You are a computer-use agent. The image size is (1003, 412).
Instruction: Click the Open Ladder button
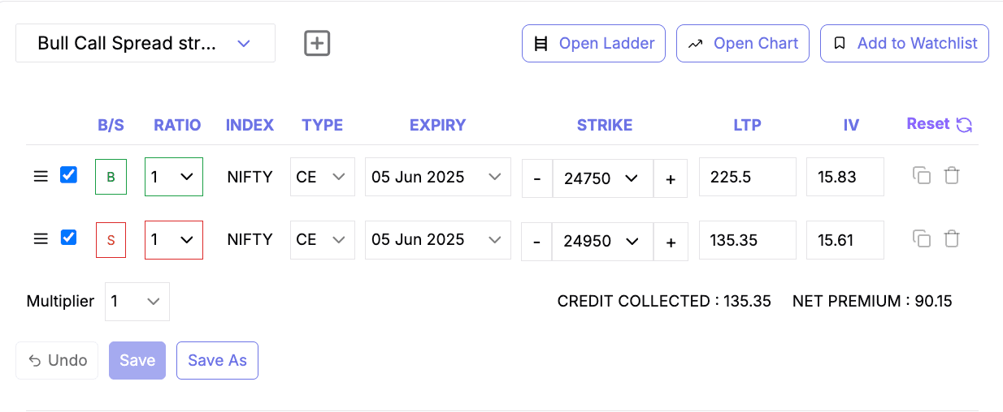click(593, 44)
